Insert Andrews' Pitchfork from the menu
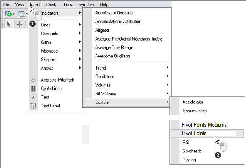 click(x=56, y=80)
